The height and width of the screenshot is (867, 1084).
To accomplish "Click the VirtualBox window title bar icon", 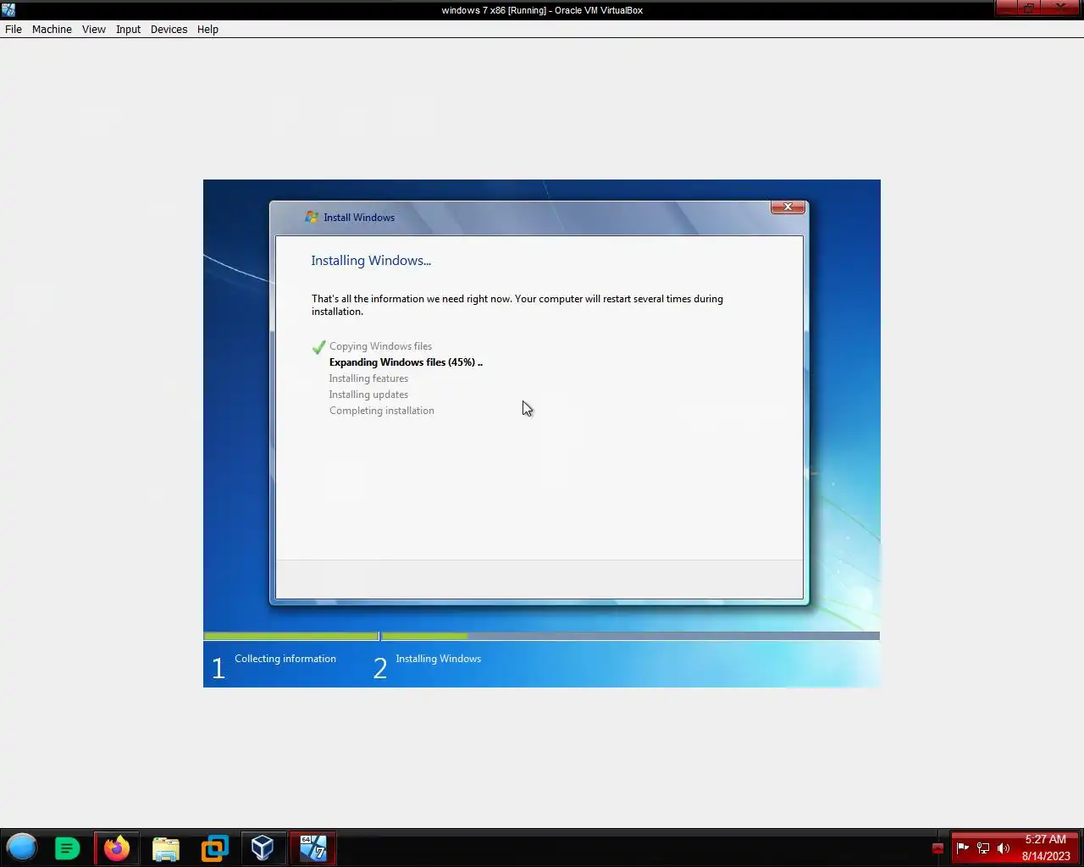I will tap(8, 10).
